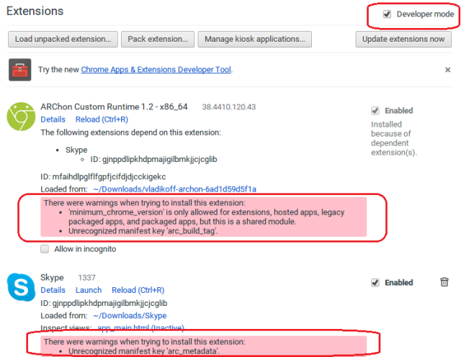Image resolution: width=461 pixels, height=357 pixels.
Task: Open Chrome Apps & Extensions Developer Tool link
Action: (155, 70)
